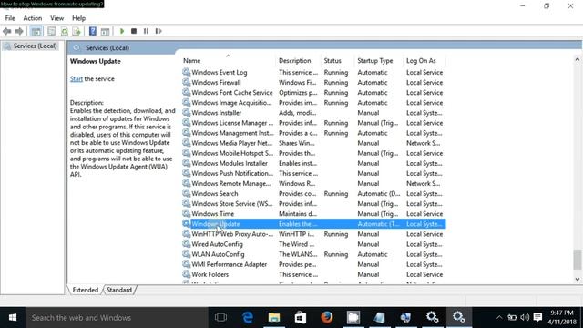Launch Microsoft Edge from the taskbar
This screenshot has height=328, width=583.
point(248,318)
